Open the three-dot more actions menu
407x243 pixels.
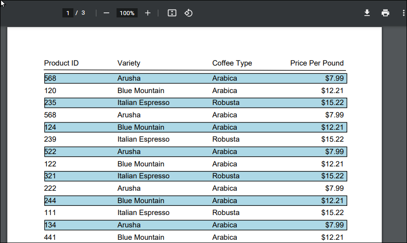point(402,13)
